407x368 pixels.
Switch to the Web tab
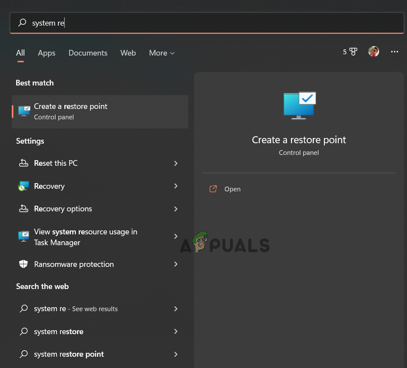point(128,53)
